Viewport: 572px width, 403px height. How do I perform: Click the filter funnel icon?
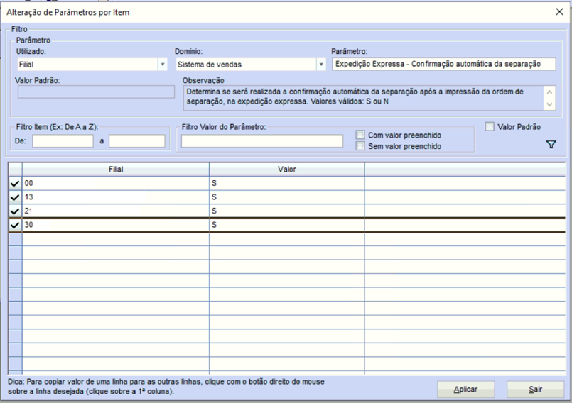[551, 145]
